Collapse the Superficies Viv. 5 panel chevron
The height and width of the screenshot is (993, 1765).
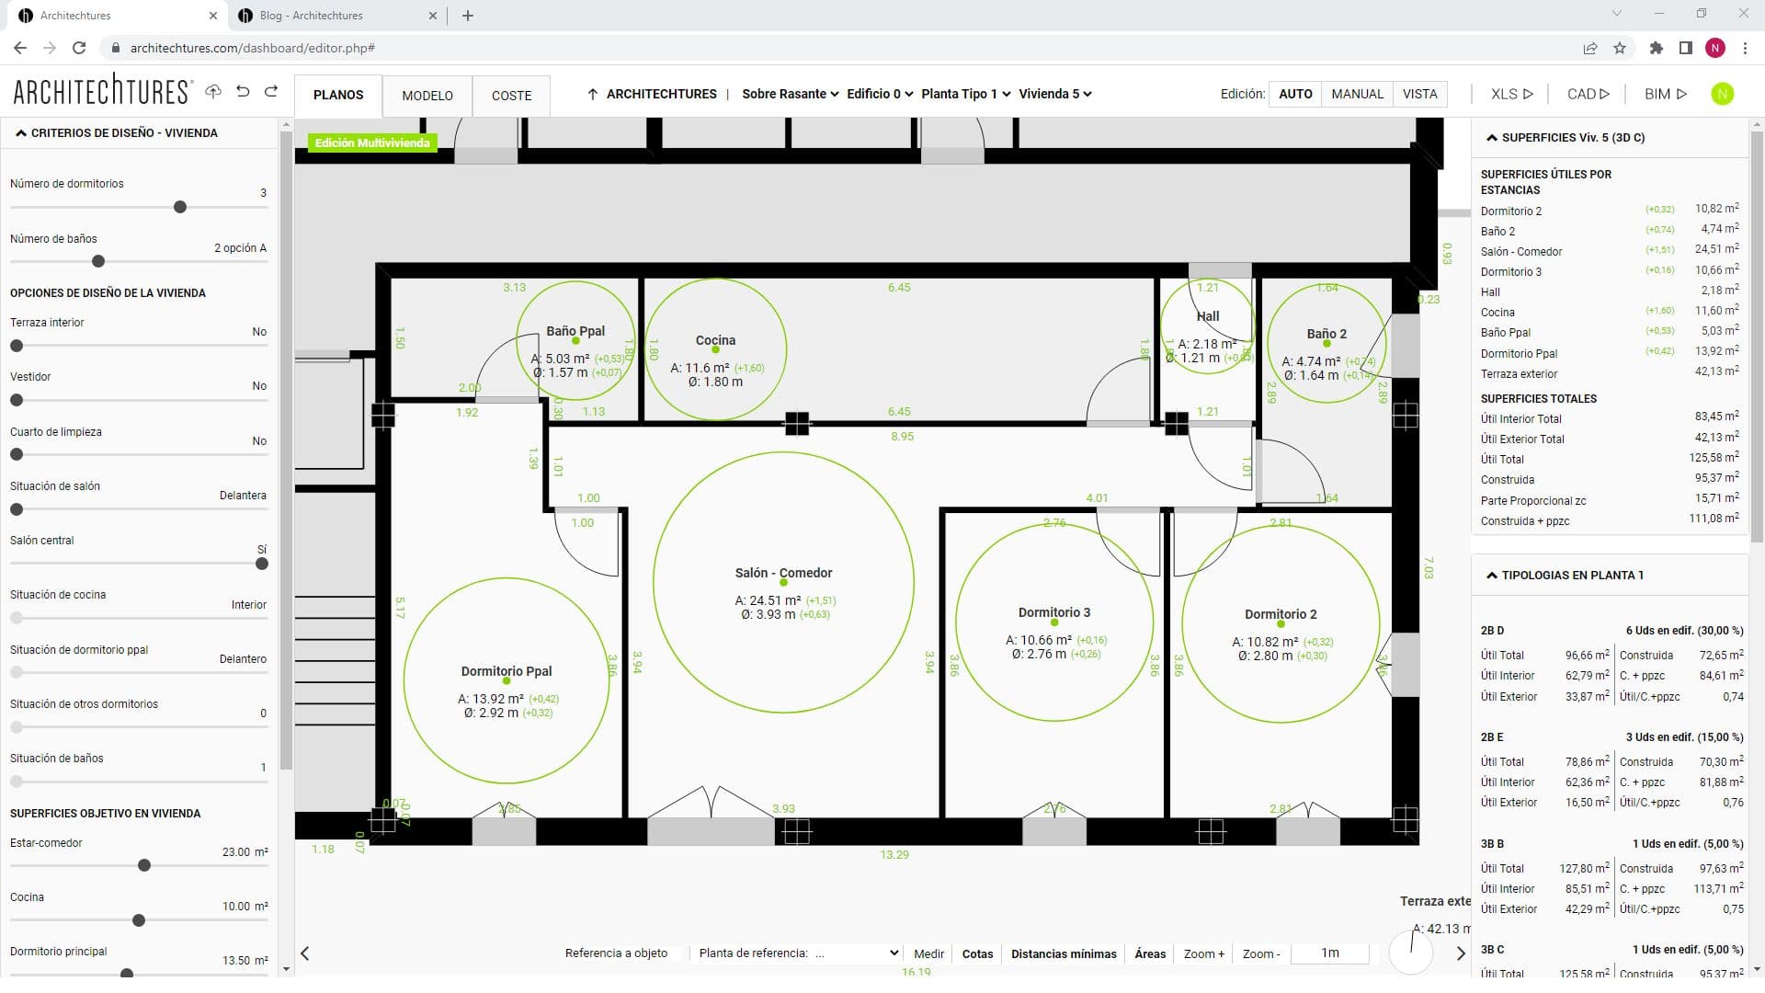click(x=1490, y=138)
